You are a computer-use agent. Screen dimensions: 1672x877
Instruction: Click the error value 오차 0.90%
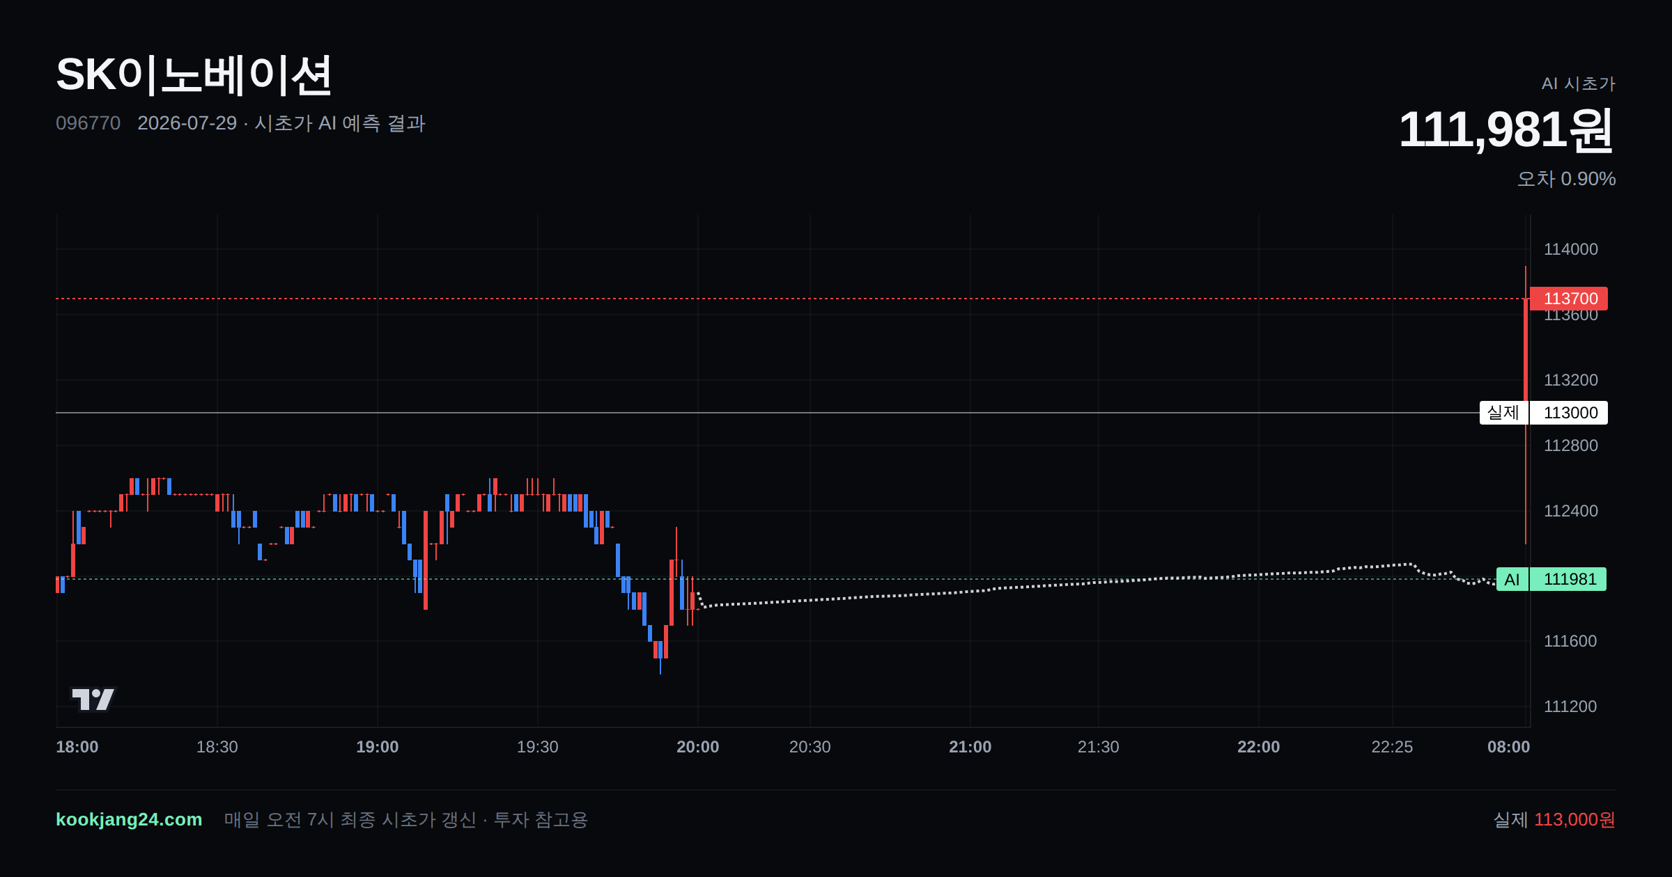coord(1567,179)
